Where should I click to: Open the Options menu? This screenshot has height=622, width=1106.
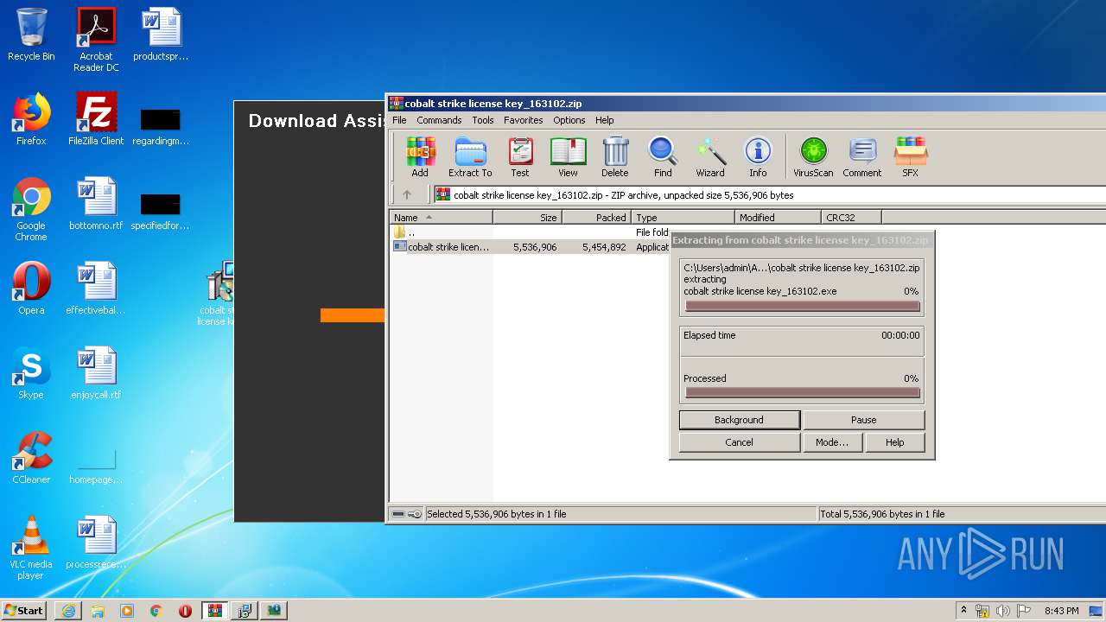(x=569, y=120)
